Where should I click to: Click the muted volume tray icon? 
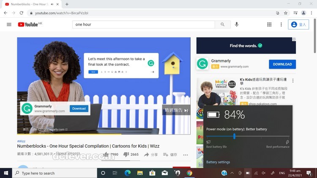coord(264,173)
